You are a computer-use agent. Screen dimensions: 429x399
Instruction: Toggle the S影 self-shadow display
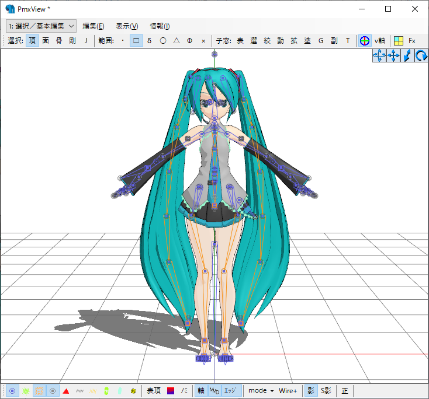[x=326, y=391]
